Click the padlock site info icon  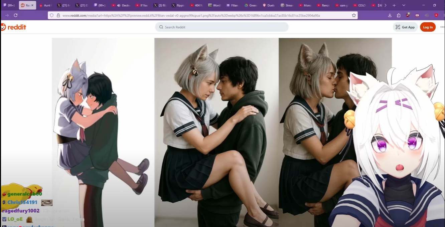click(x=58, y=15)
